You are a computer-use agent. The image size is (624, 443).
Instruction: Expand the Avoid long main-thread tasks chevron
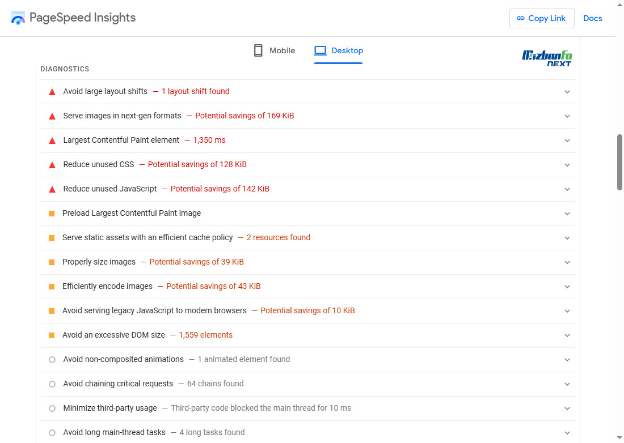(x=567, y=433)
